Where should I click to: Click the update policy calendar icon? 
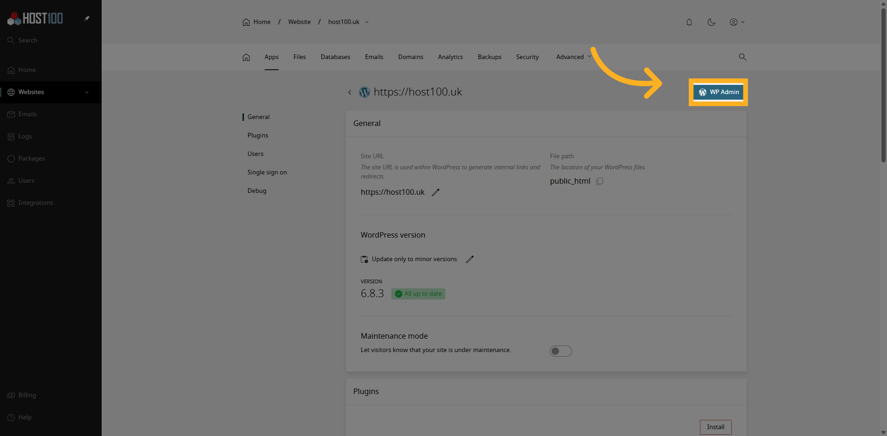point(365,259)
